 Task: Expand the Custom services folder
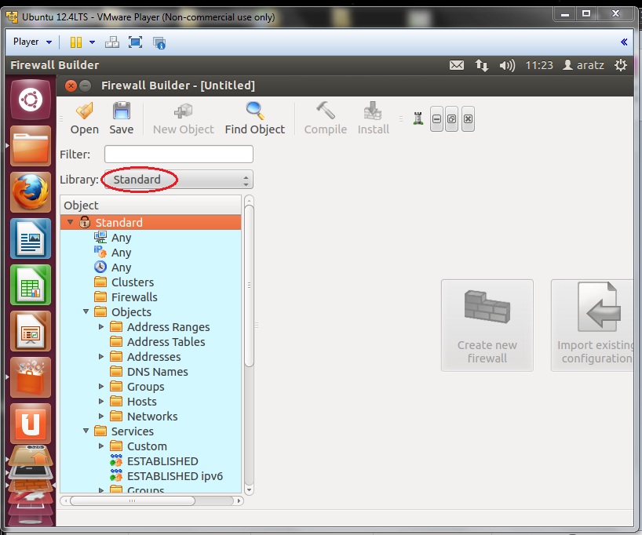click(x=101, y=446)
